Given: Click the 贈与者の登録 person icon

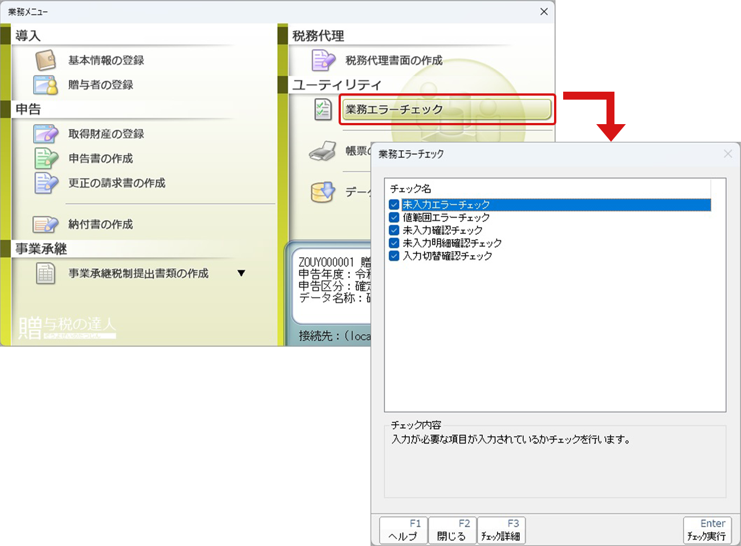Looking at the screenshot, I should tap(46, 85).
